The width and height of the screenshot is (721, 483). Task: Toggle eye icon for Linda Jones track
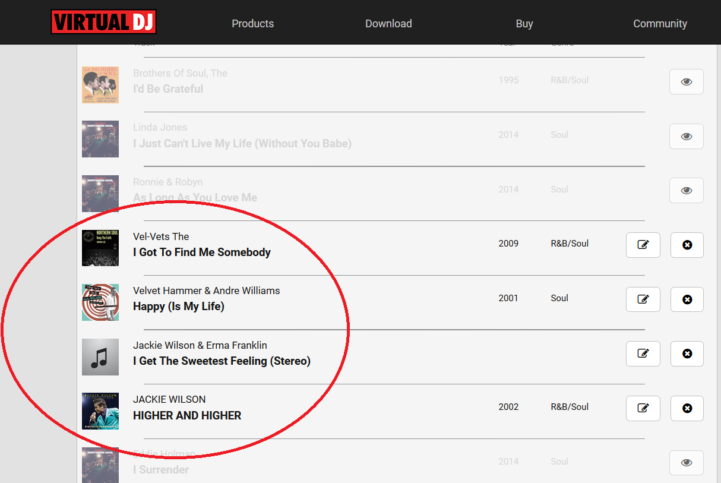[687, 137]
